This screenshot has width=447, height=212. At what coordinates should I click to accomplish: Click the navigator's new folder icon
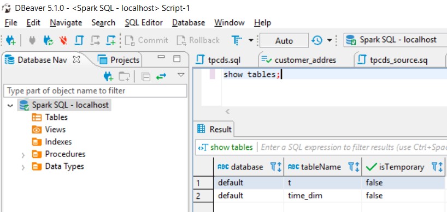[124, 76]
